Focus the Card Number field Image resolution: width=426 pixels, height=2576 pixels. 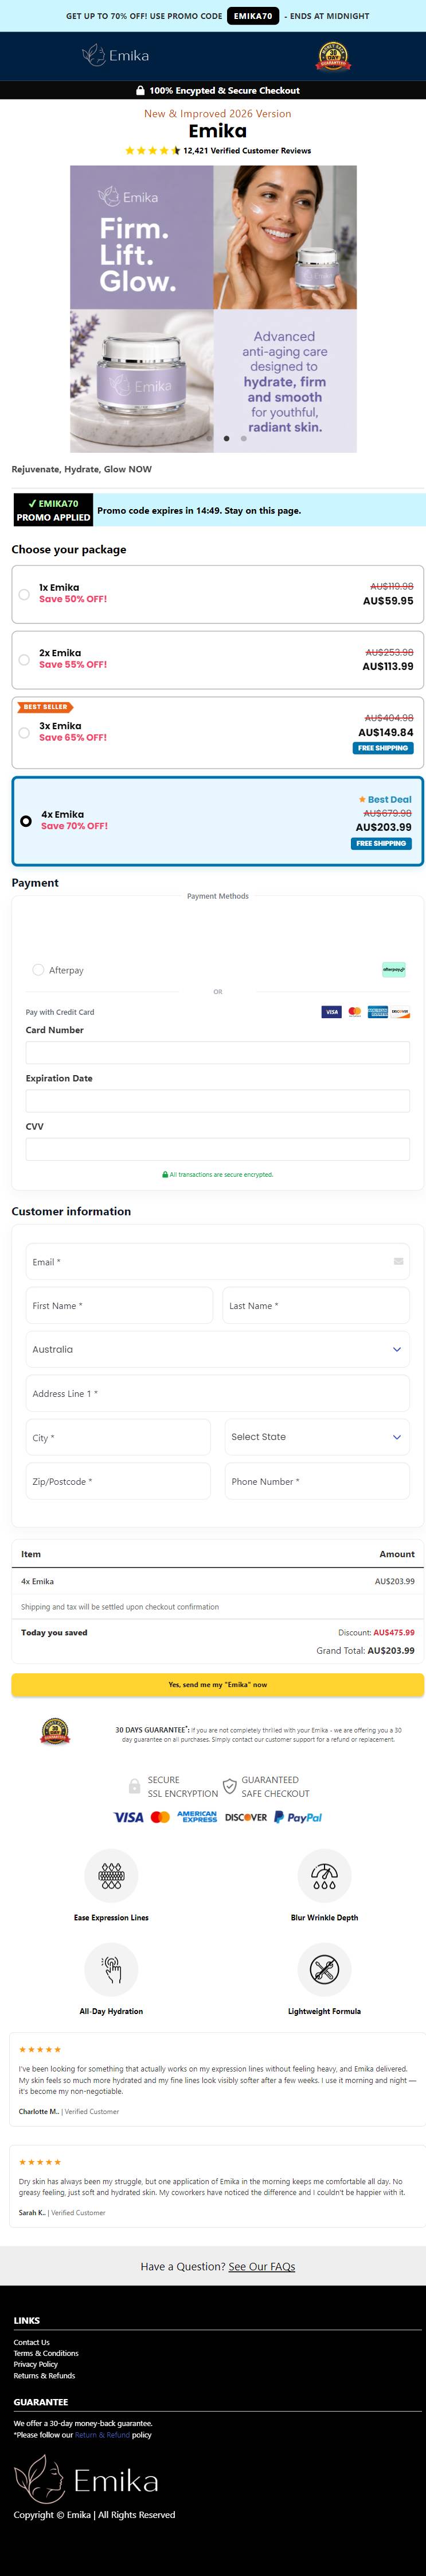click(x=217, y=1052)
